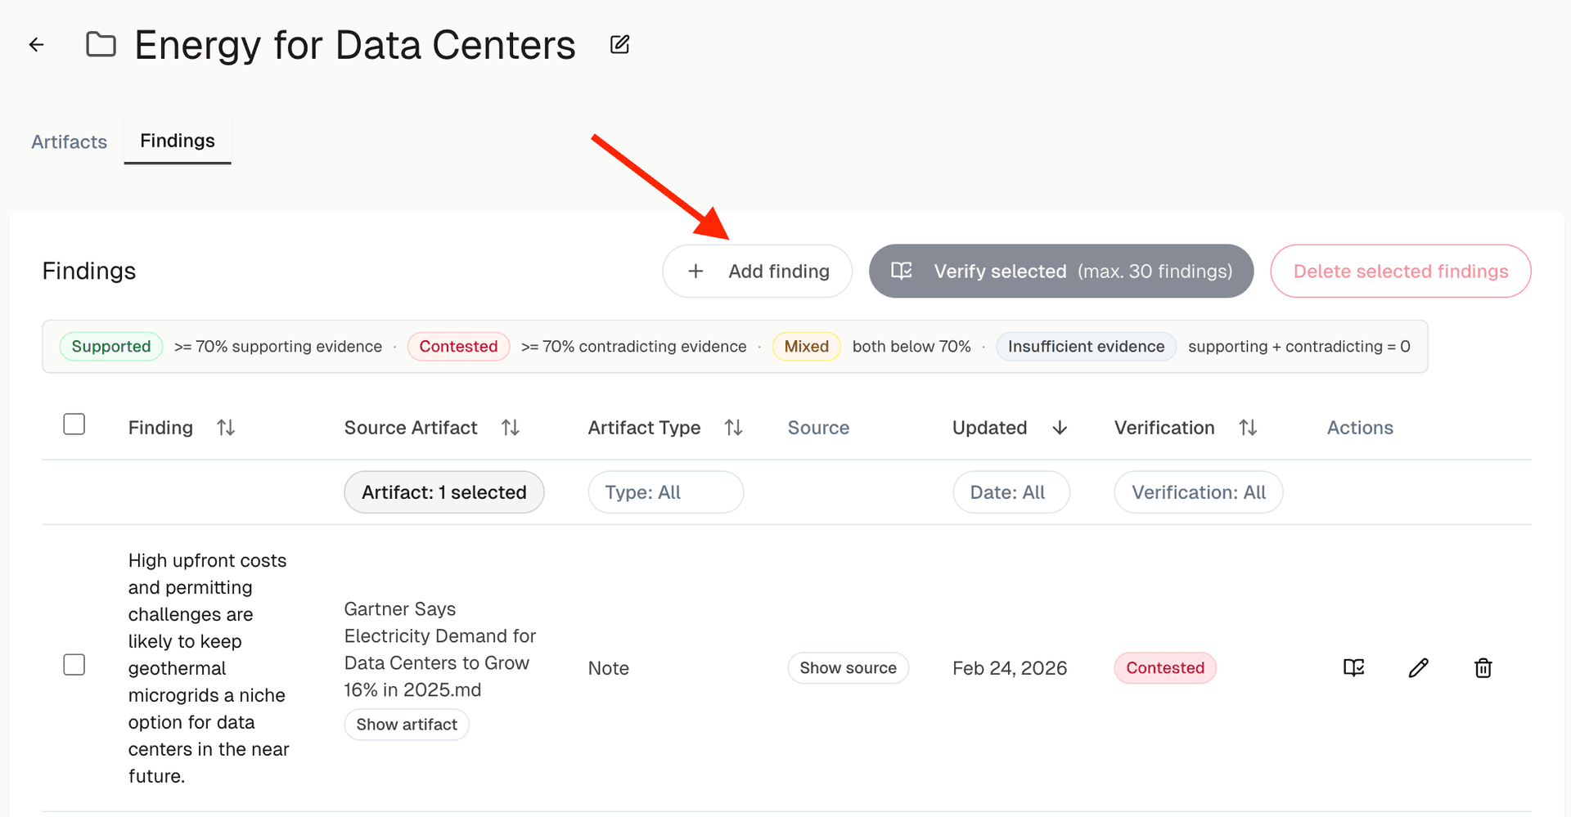Open the Verification: All filter

click(x=1198, y=492)
